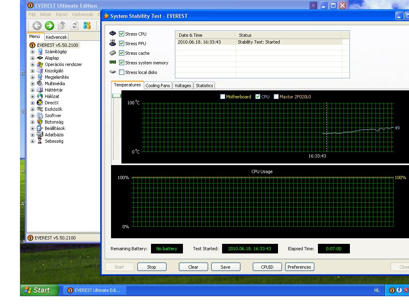409x307 pixels.
Task: Expand the Adatbázis tree node
Action: pos(32,135)
